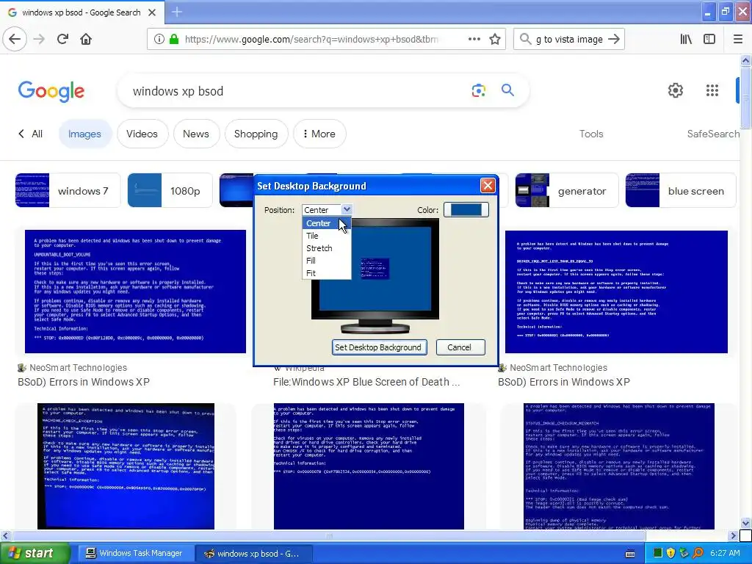Open the MACHINE_CHECK_EXCEPTION photo thumbnail
Screen dimensions: 752x564
click(126, 466)
